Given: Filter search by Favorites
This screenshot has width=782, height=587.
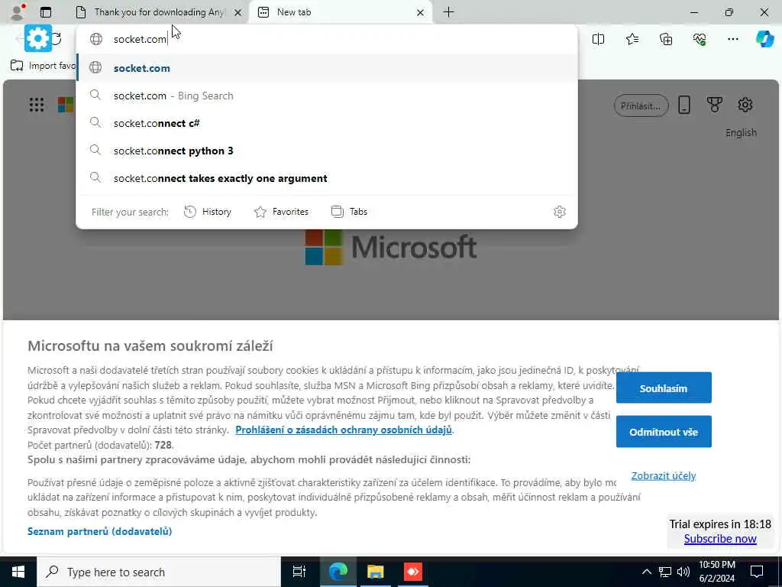Looking at the screenshot, I should pos(281,212).
